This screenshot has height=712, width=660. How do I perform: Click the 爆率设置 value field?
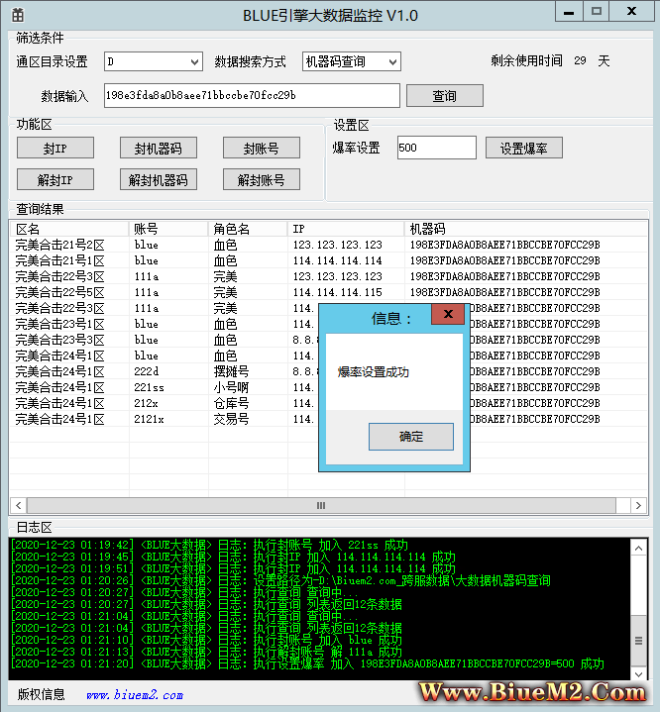click(436, 149)
